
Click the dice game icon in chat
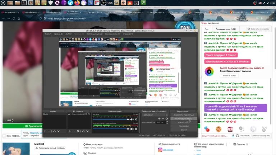coord(207,129)
